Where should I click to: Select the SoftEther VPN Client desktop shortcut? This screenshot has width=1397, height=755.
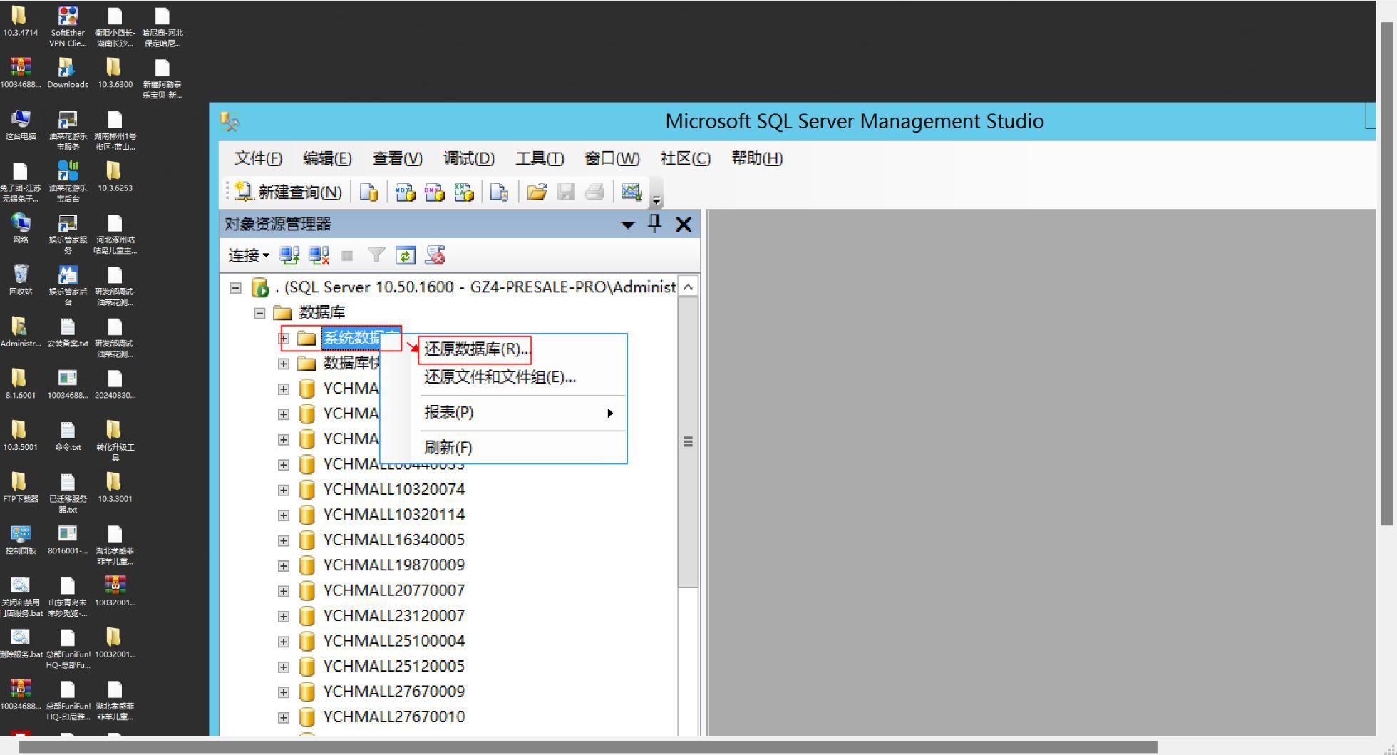[67, 26]
